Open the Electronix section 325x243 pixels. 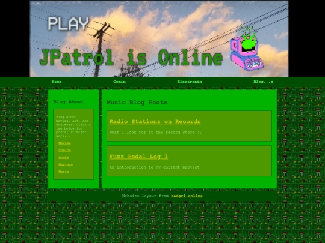[190, 82]
